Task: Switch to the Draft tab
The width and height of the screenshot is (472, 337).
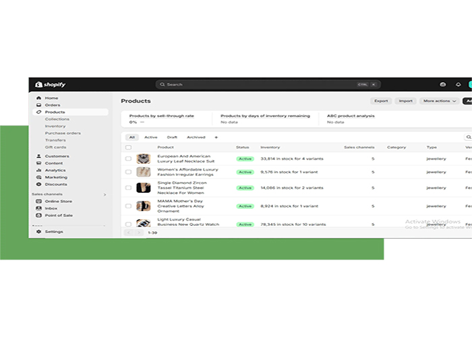Action: (x=172, y=137)
